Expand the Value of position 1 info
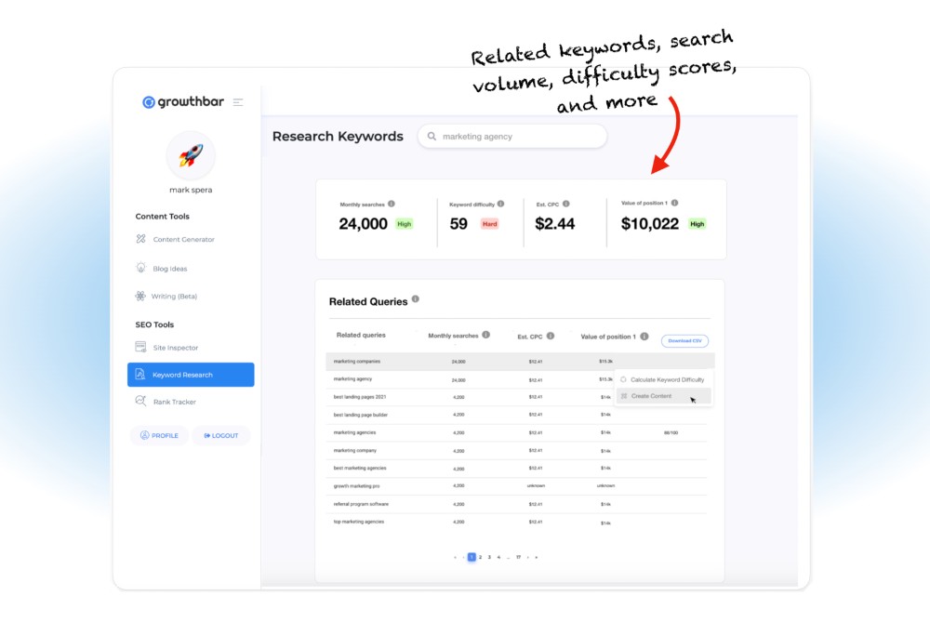 pos(644,336)
